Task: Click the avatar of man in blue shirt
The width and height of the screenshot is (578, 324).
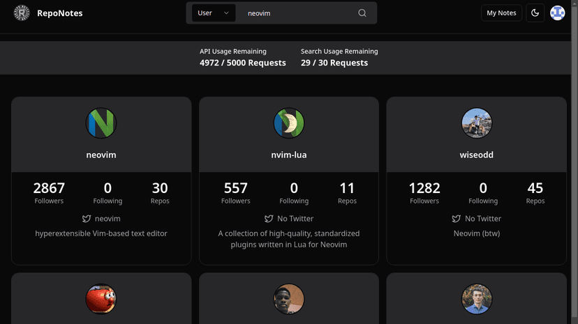Action: [x=476, y=299]
